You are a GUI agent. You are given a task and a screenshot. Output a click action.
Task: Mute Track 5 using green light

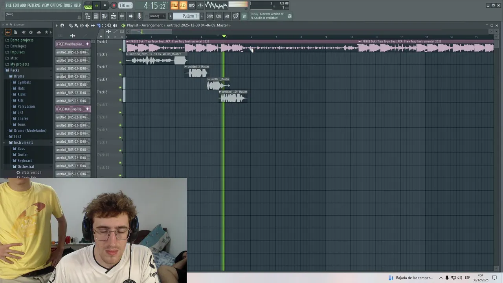click(x=120, y=100)
